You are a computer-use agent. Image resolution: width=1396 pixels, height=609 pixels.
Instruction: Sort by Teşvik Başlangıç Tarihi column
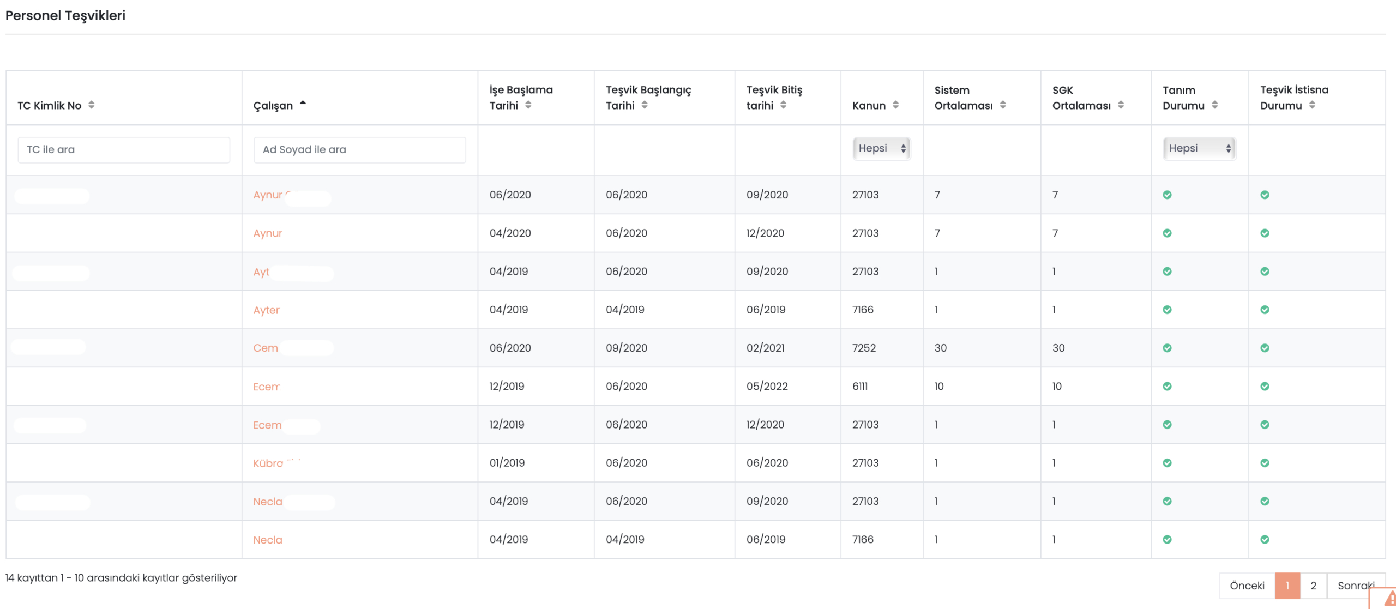(x=645, y=105)
